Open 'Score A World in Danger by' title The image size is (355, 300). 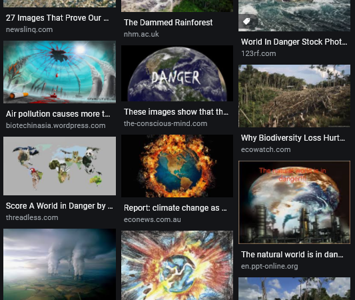pyautogui.click(x=59, y=206)
